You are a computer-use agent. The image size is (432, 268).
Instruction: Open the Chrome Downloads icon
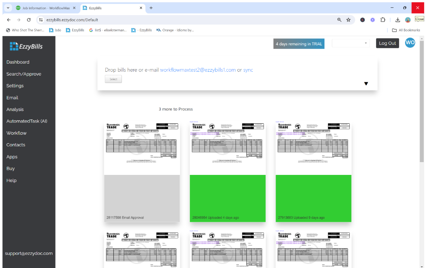[397, 19]
